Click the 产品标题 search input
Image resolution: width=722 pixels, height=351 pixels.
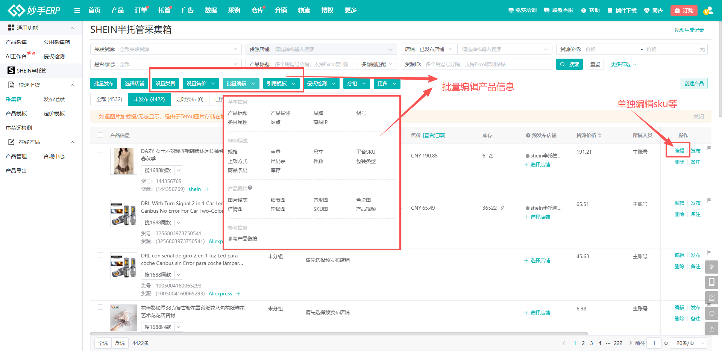click(x=302, y=64)
